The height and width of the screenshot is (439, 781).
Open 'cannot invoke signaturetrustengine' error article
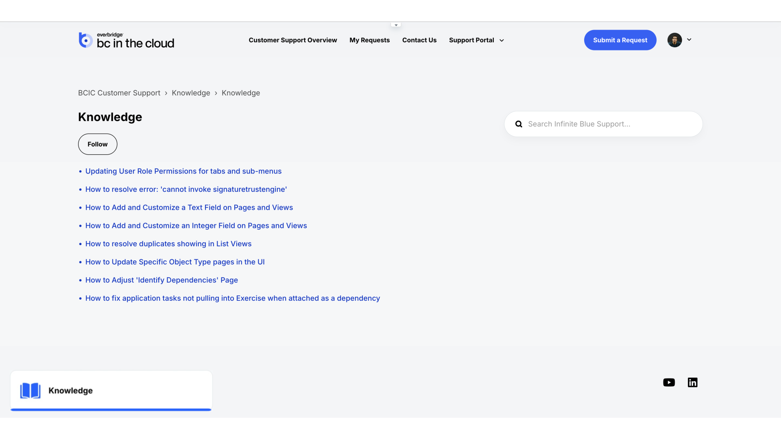point(186,189)
